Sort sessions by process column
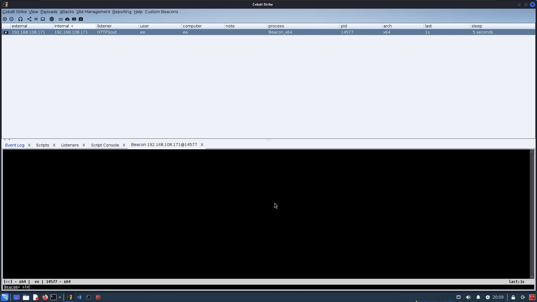 (x=303, y=26)
